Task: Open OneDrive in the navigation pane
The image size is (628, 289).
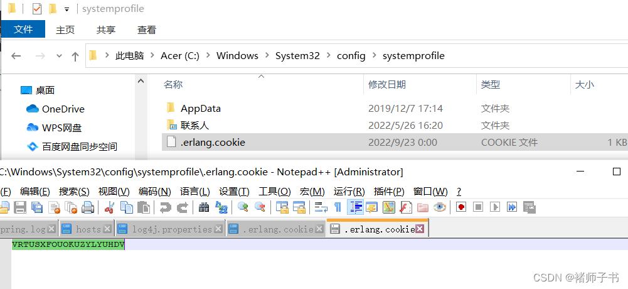Action: [55, 109]
